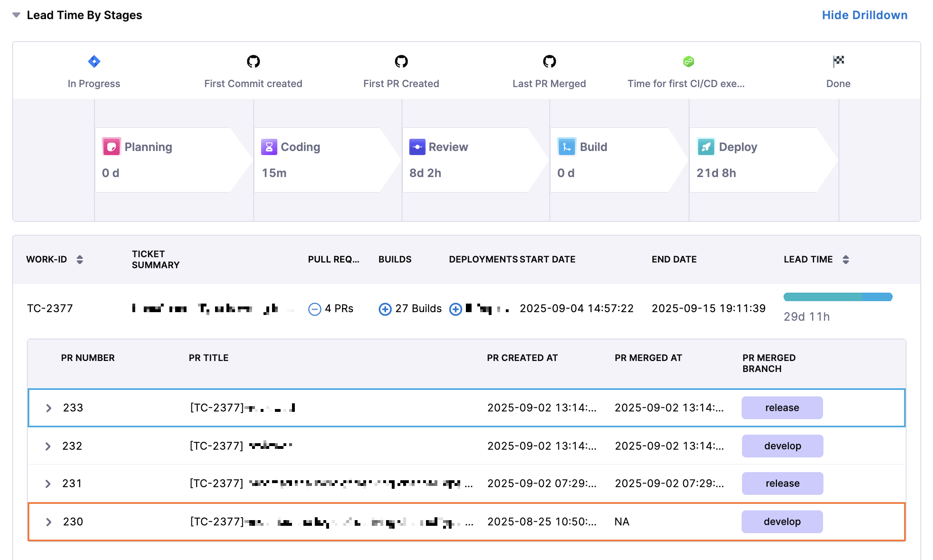
Task: Click the Deploy rocket icon
Action: 706,147
